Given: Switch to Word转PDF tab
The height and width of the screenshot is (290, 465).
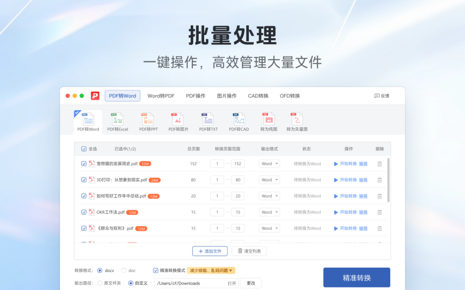Looking at the screenshot, I should coord(161,96).
